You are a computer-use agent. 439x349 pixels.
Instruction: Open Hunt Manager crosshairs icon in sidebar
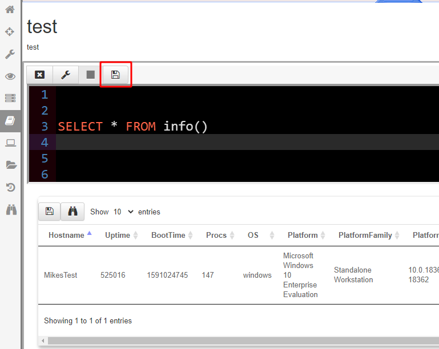coord(10,32)
